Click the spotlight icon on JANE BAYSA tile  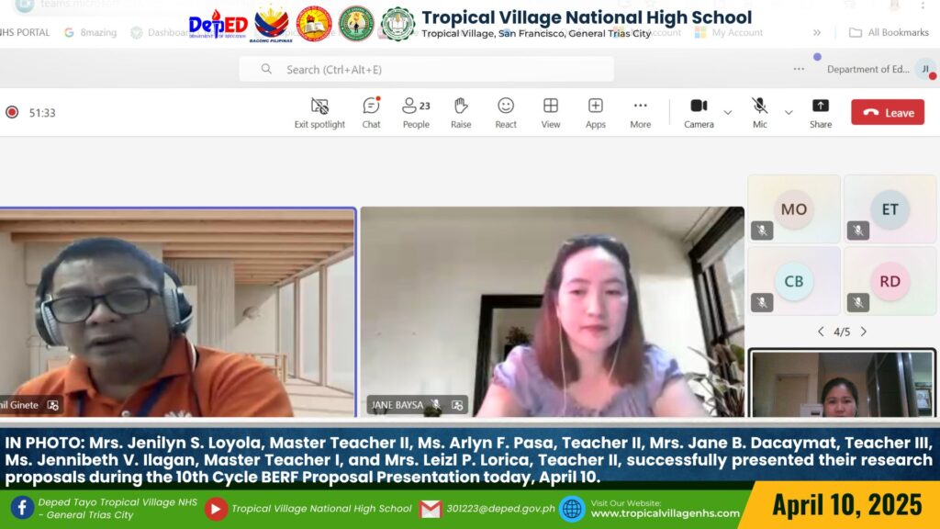[457, 405]
